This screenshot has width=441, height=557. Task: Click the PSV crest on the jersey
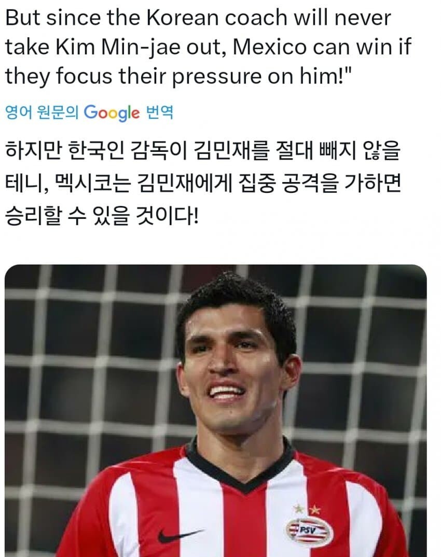(310, 532)
